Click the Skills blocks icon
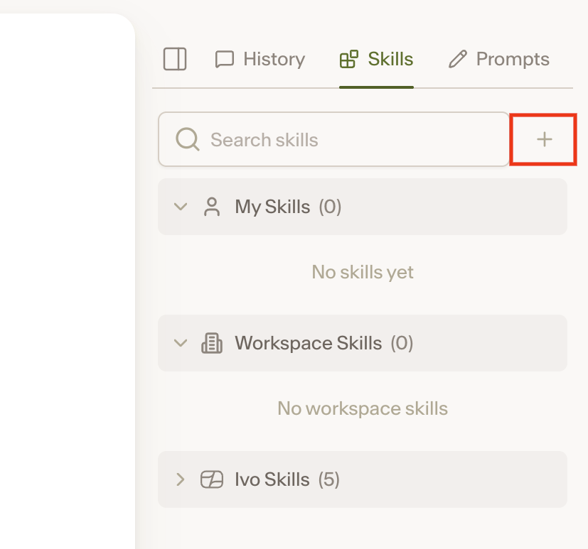This screenshot has height=549, width=588. 349,59
